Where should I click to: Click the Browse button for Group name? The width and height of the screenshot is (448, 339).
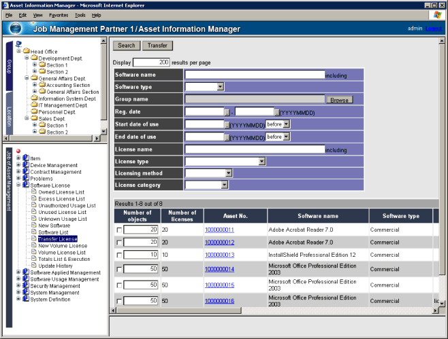[339, 100]
